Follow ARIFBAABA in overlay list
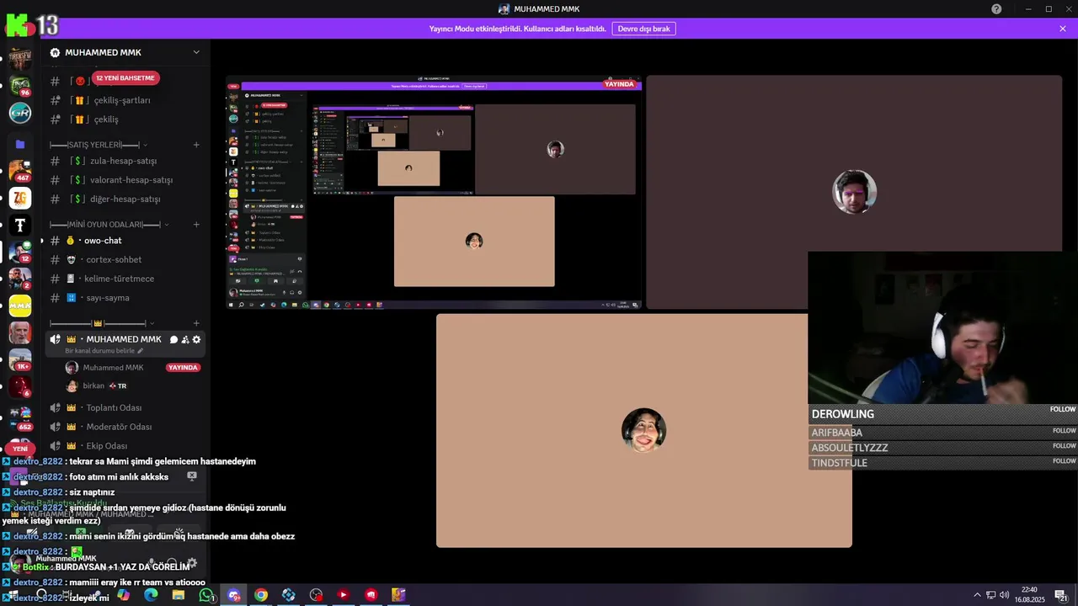Image resolution: width=1078 pixels, height=606 pixels. pyautogui.click(x=1065, y=431)
